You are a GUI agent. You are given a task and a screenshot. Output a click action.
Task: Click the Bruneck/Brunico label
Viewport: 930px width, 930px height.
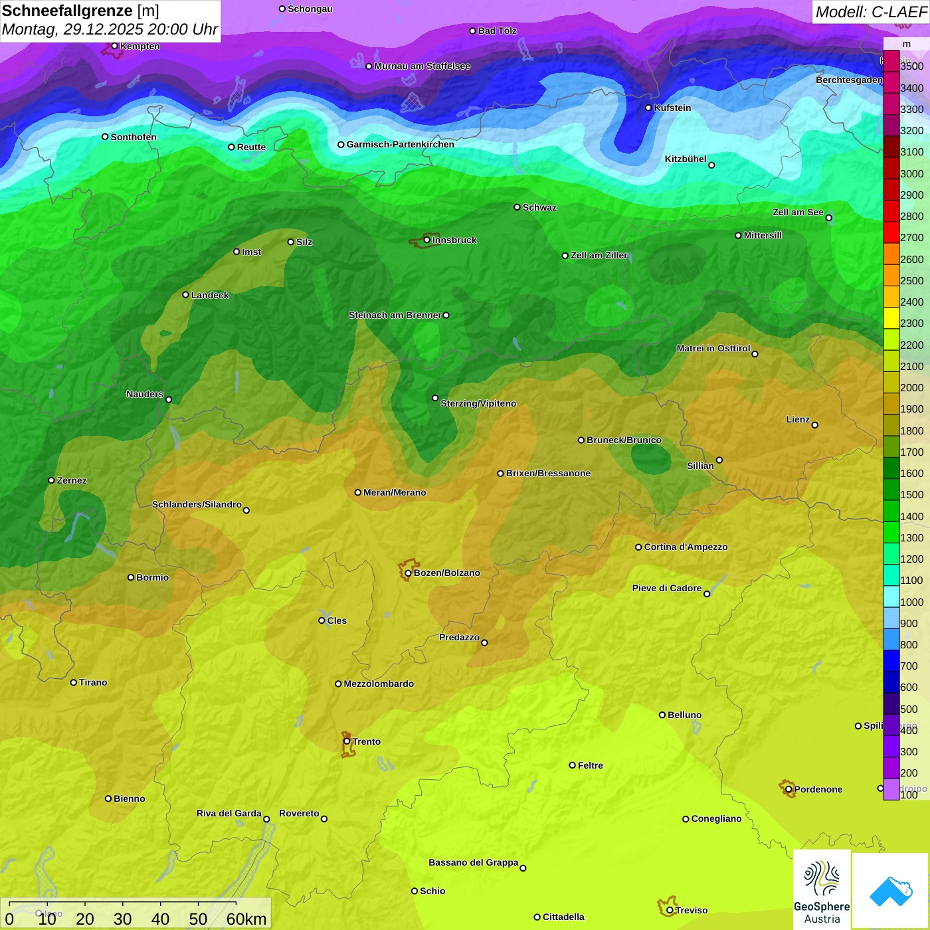pyautogui.click(x=624, y=440)
